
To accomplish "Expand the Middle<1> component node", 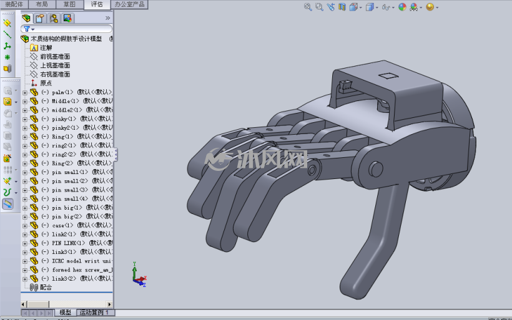I will 25,102.
